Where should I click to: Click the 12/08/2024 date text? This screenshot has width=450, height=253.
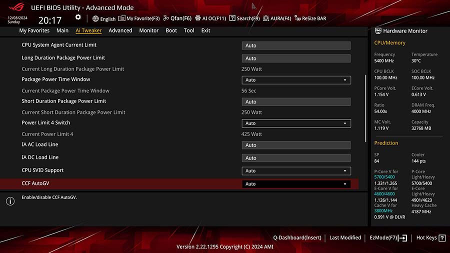[x=17, y=18]
